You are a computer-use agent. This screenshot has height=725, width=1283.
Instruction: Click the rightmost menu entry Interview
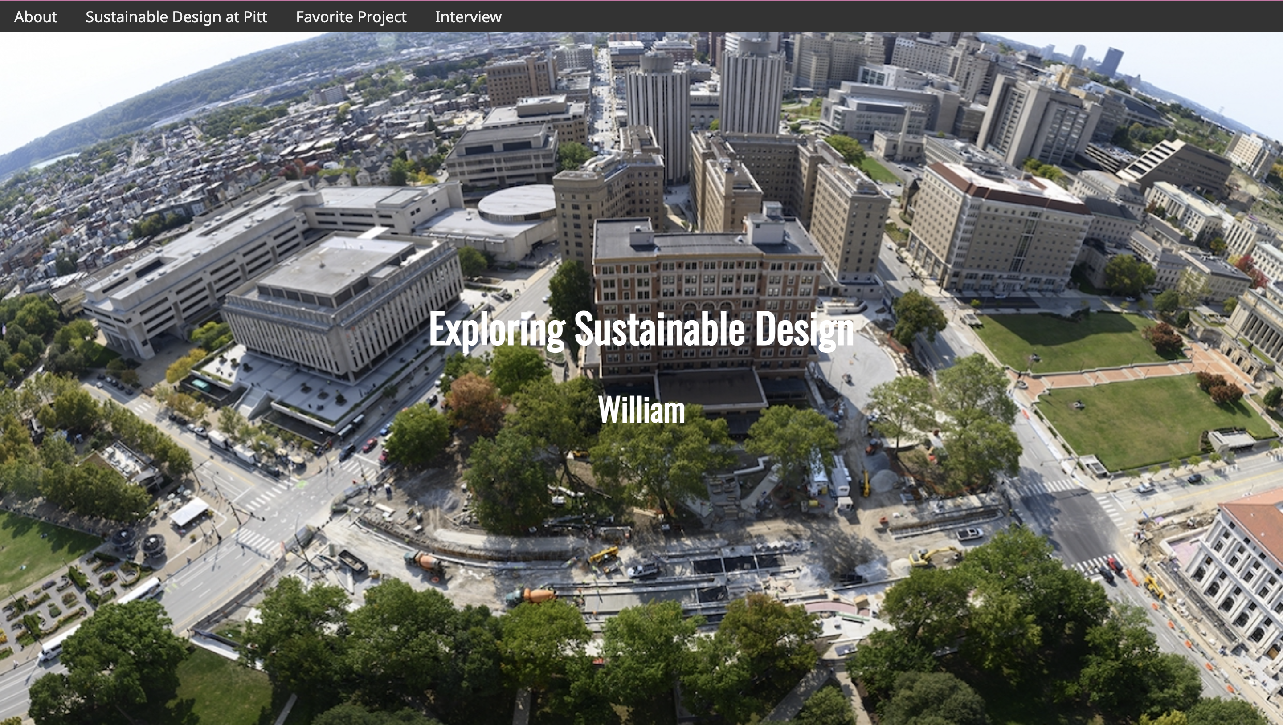click(469, 17)
